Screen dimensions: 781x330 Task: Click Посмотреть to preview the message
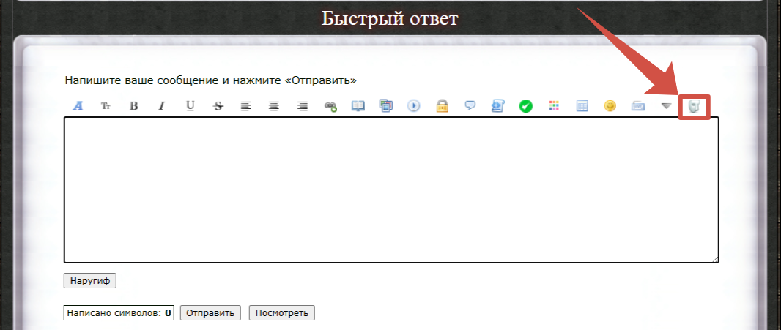click(282, 313)
